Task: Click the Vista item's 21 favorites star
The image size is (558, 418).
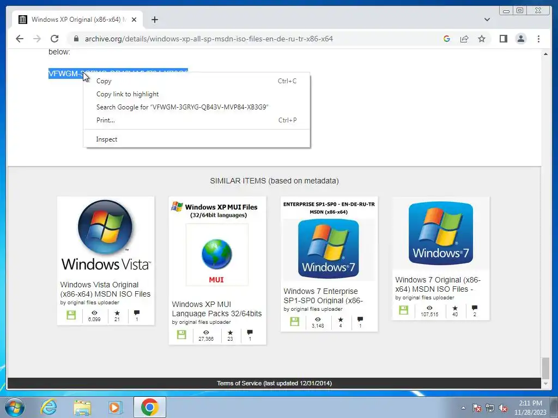Action: (117, 313)
